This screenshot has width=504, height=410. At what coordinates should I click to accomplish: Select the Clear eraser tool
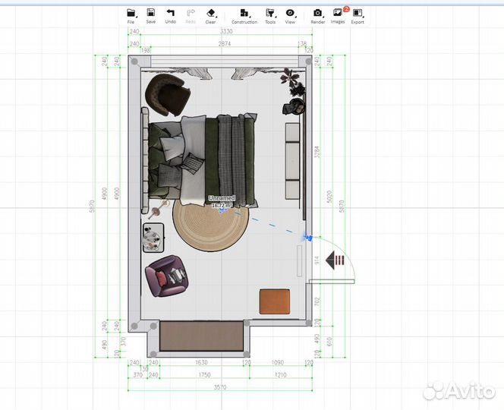point(211,13)
